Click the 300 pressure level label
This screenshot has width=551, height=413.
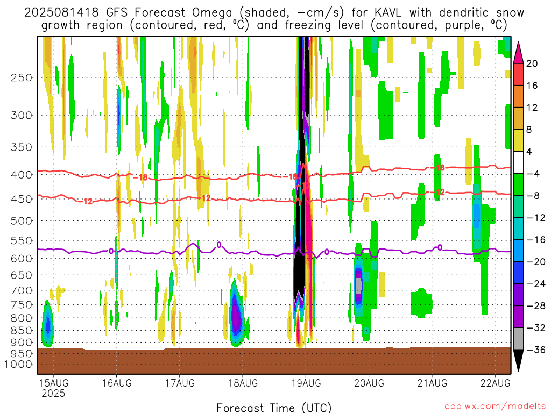tap(22, 115)
